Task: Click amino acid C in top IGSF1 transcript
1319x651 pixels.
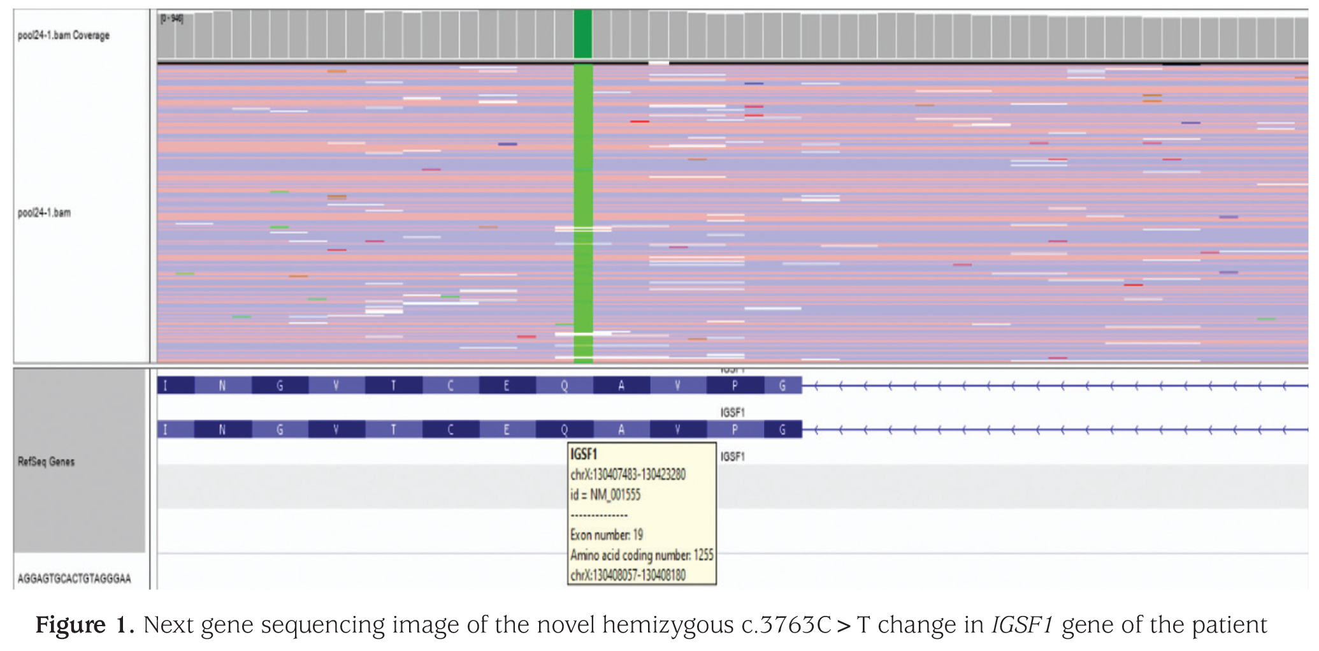Action: click(450, 385)
